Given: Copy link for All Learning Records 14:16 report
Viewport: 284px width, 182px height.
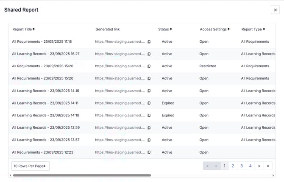Looking at the screenshot, I should click(149, 91).
